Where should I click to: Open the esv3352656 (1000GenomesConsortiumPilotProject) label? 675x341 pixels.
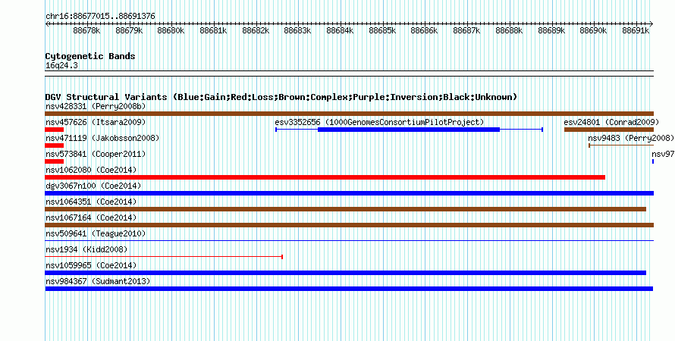(379, 122)
